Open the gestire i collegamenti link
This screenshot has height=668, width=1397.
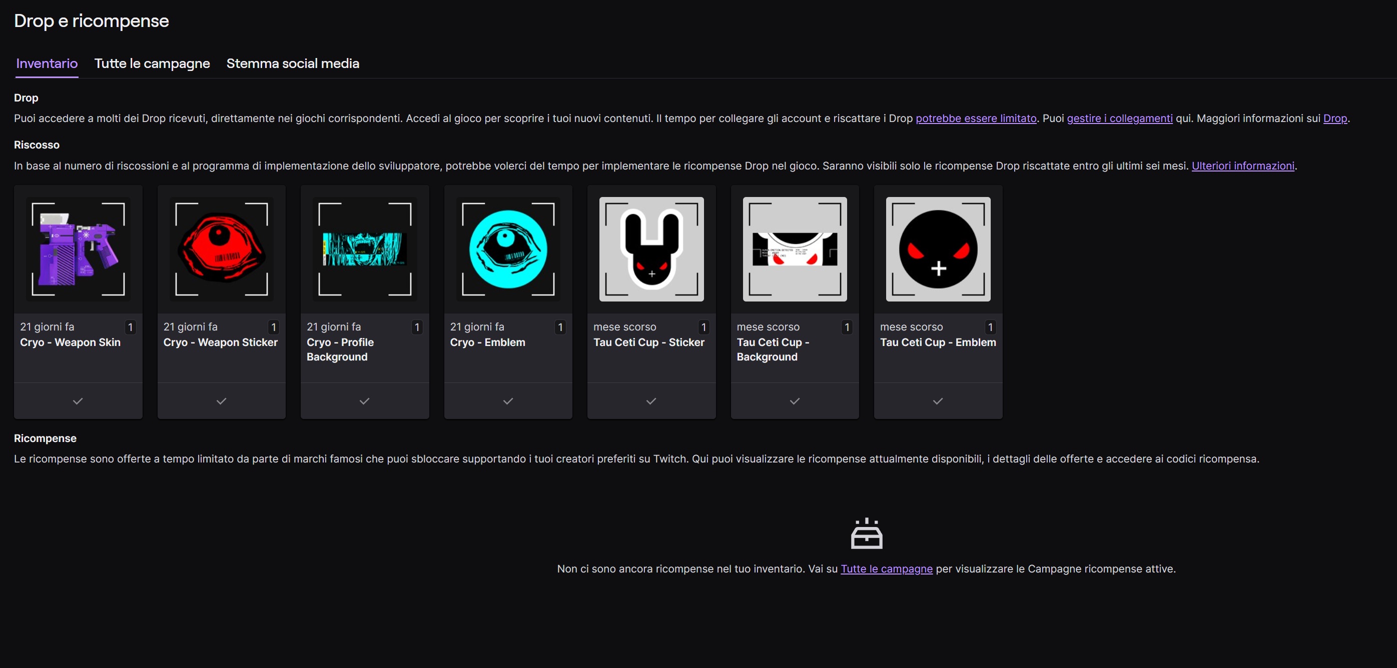(1119, 118)
